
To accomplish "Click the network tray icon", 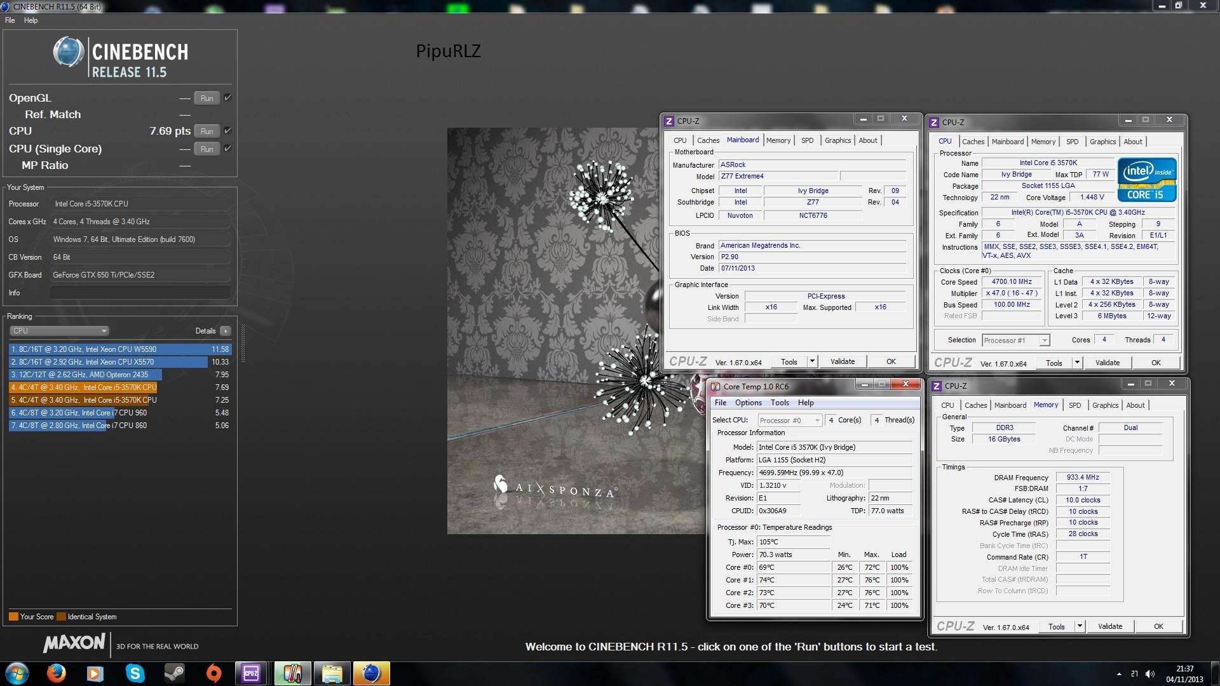I will pyautogui.click(x=1135, y=674).
